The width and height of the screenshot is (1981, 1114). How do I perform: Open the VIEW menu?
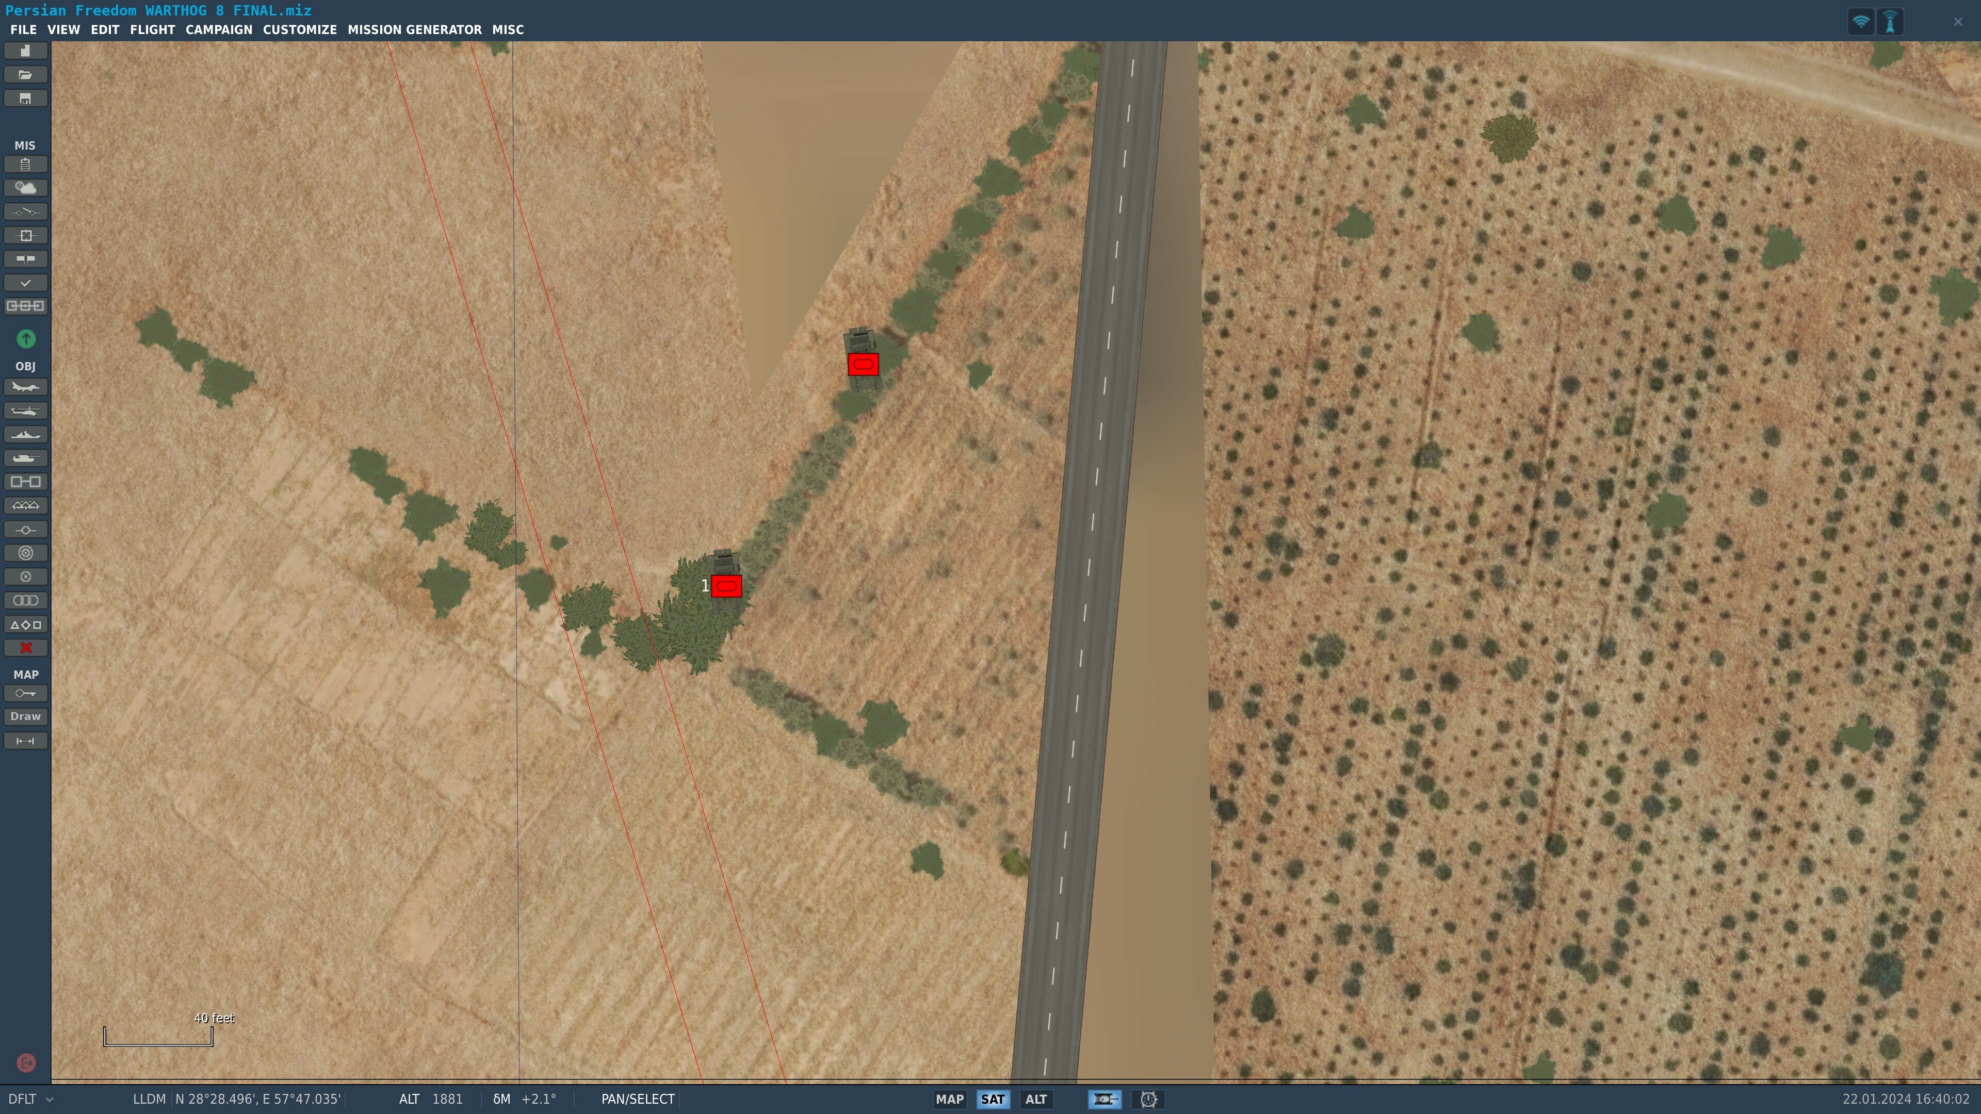63,29
